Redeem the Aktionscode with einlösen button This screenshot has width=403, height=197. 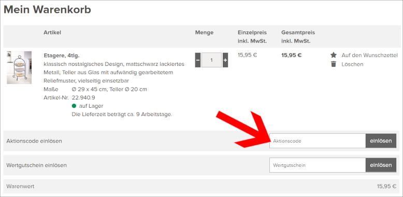381,141
